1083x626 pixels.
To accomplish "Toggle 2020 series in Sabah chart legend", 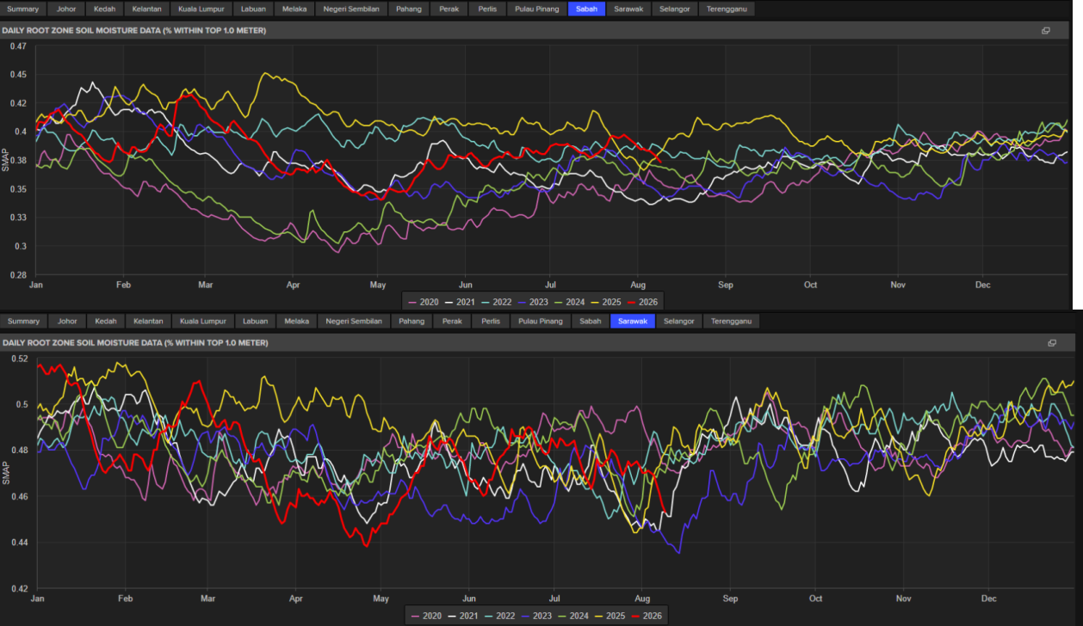I will tap(423, 303).
